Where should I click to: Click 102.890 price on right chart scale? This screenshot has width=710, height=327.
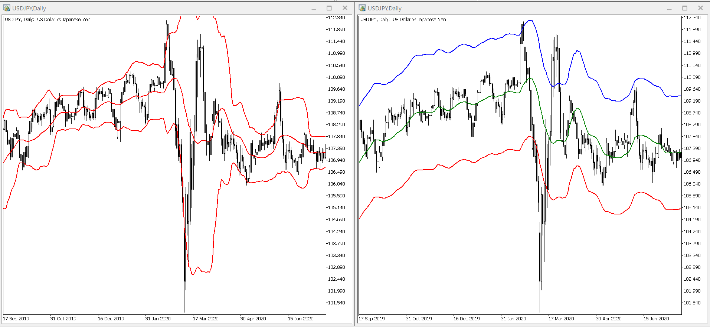point(692,267)
